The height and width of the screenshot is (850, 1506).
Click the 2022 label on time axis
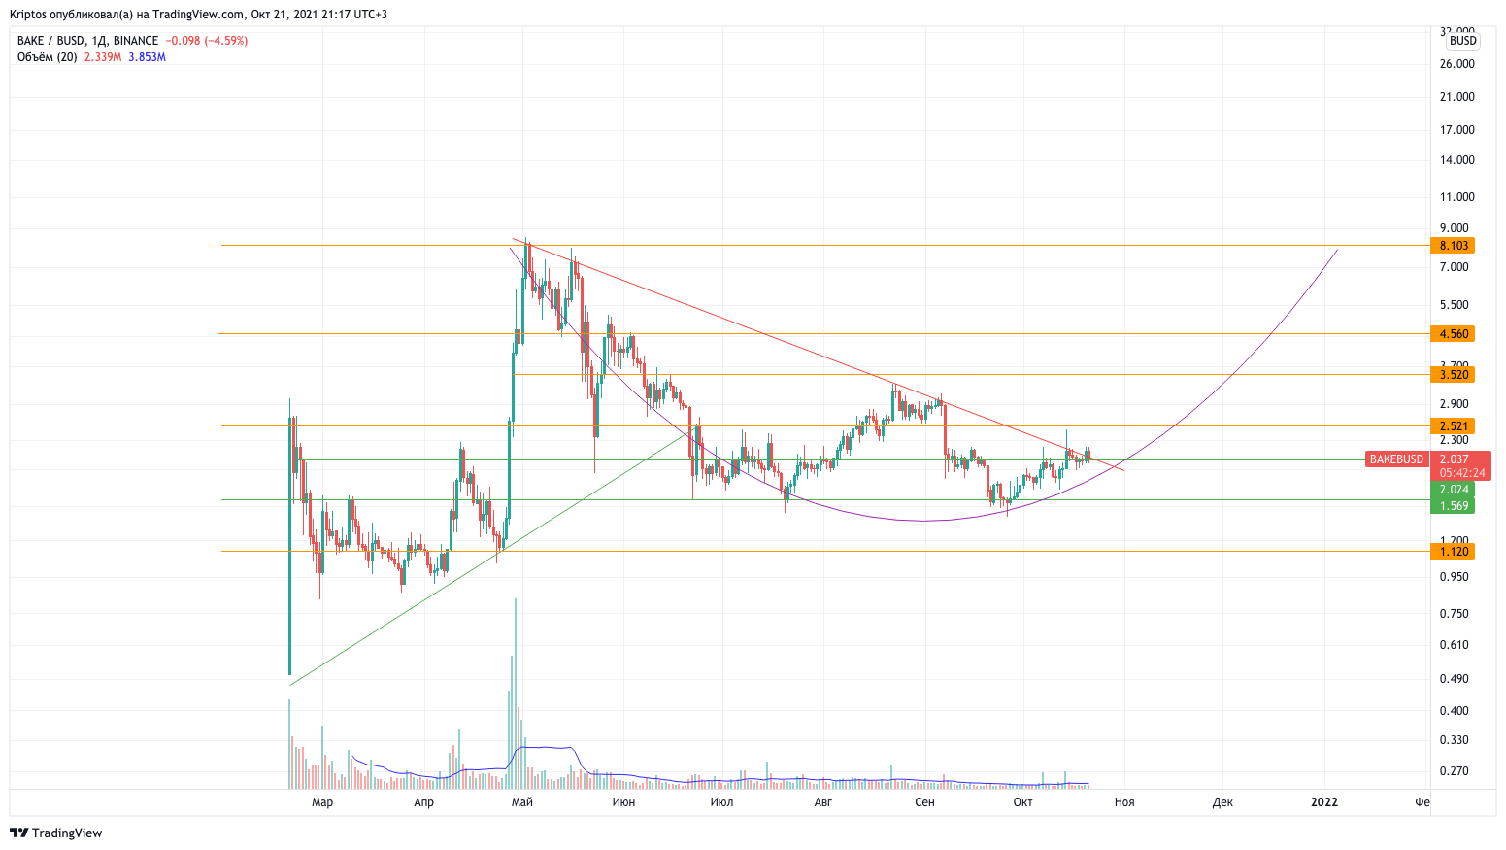[1324, 802]
